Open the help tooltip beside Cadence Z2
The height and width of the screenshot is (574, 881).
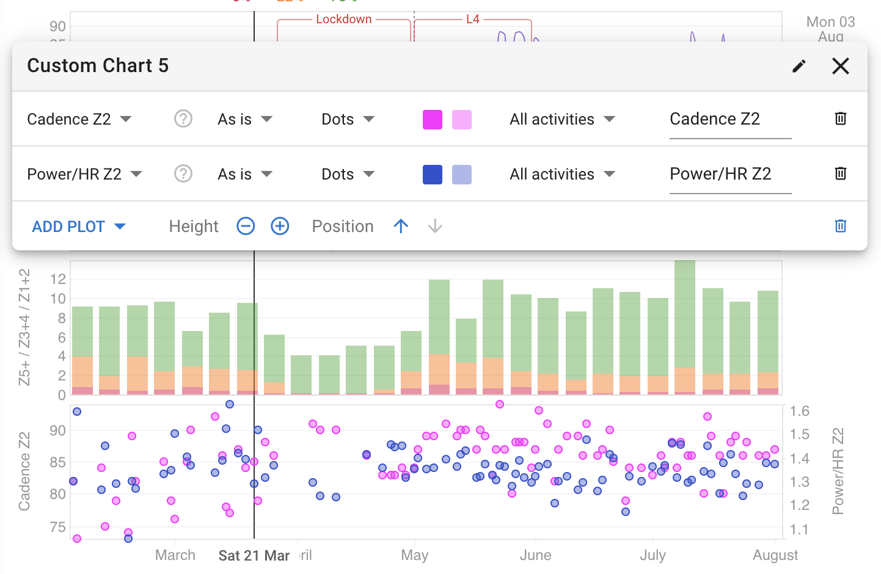click(183, 119)
